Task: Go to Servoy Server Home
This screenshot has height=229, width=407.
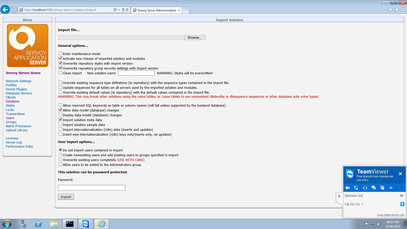Action: (x=23, y=73)
